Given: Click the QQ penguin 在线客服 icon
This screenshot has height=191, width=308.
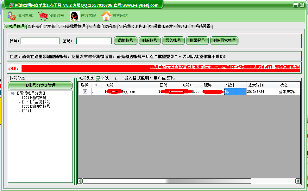Looking at the screenshot, I should tap(75, 16).
